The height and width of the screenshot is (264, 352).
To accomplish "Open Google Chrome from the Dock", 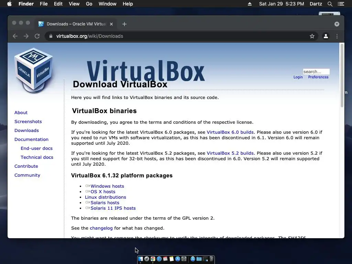I will click(x=153, y=259).
